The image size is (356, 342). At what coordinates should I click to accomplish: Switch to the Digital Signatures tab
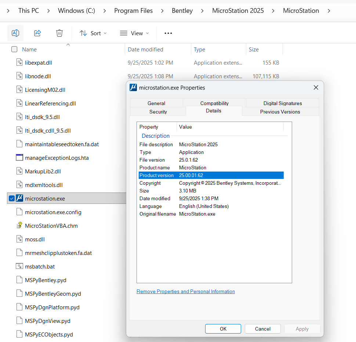click(282, 103)
